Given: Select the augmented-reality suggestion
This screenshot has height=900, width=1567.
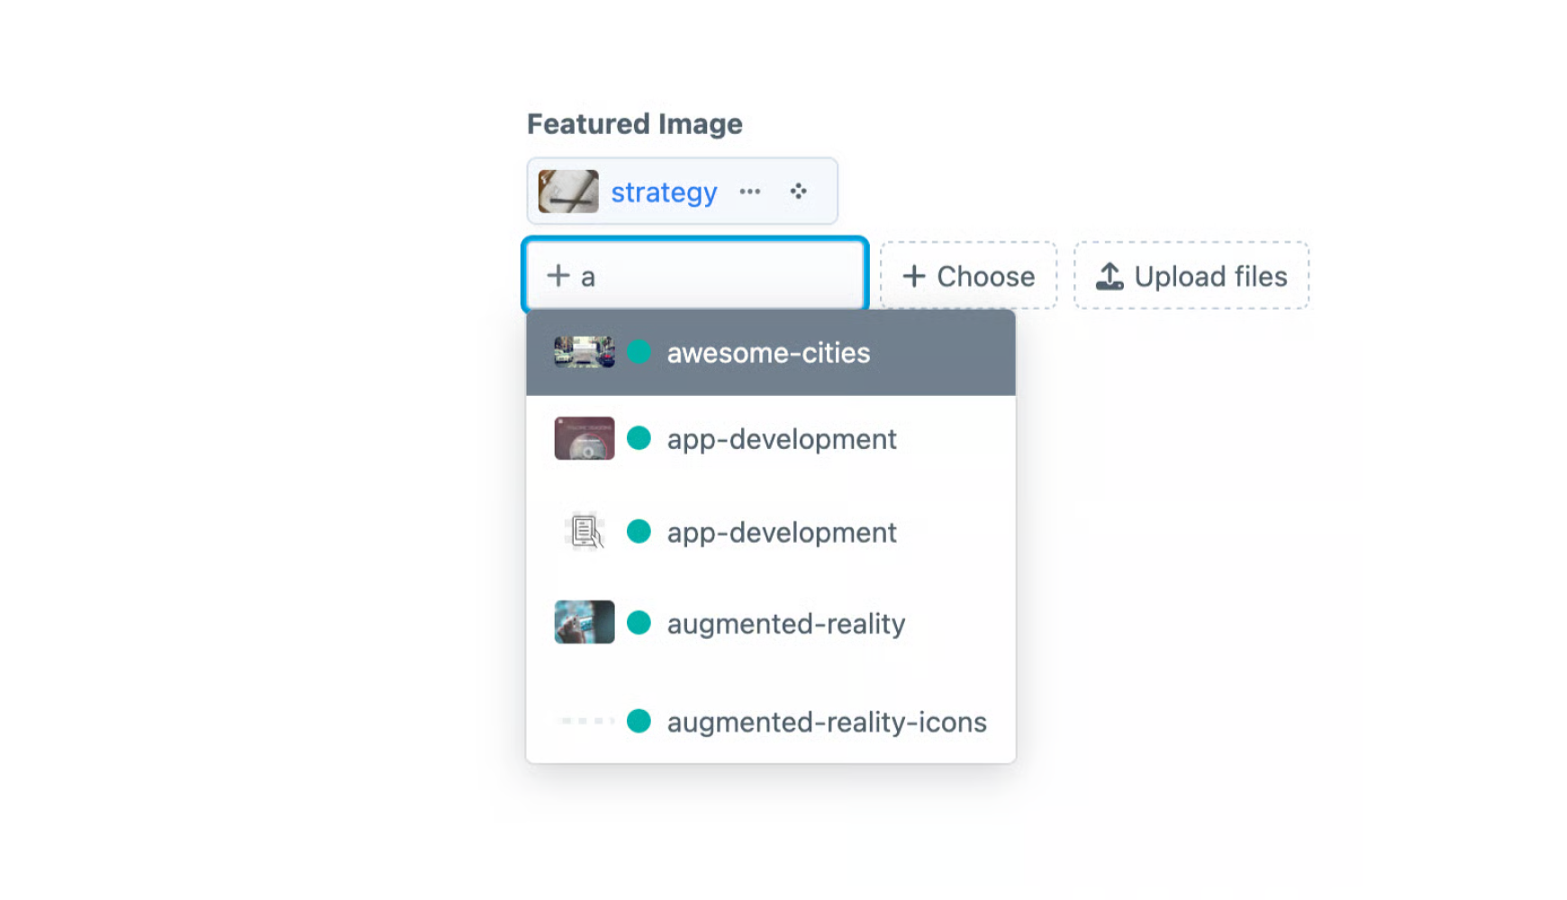Looking at the screenshot, I should coord(770,623).
